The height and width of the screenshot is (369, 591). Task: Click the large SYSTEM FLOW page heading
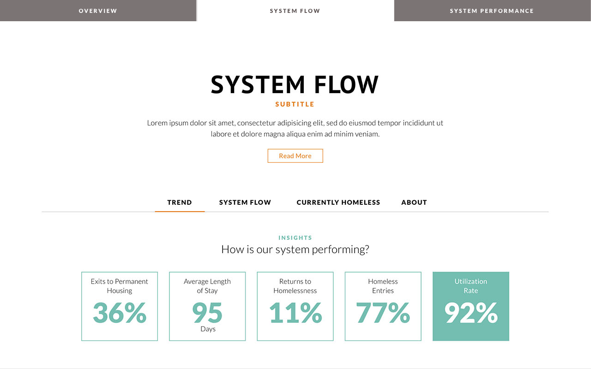coord(295,85)
